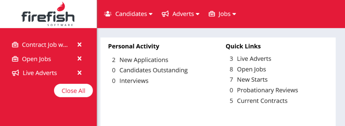Screen dimensions: 345x126
Task: Click the Adverts megaphone icon
Action: tap(165, 14)
